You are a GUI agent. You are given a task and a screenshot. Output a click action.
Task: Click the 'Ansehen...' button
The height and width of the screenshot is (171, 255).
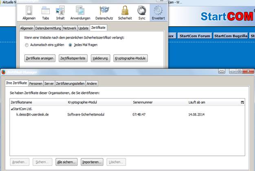[20, 162]
